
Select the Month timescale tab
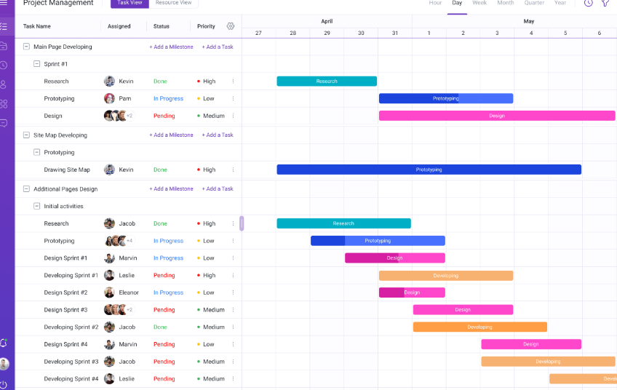505,3
